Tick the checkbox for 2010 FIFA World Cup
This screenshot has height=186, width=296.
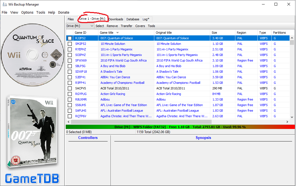70,60
